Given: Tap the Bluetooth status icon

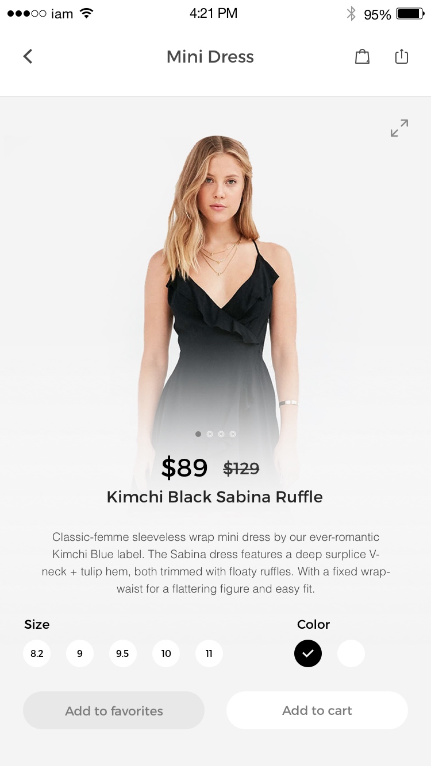Looking at the screenshot, I should click(351, 14).
